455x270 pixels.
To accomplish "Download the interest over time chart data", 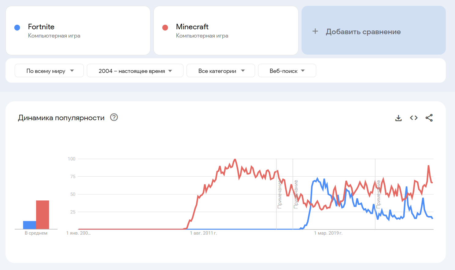I will click(398, 118).
